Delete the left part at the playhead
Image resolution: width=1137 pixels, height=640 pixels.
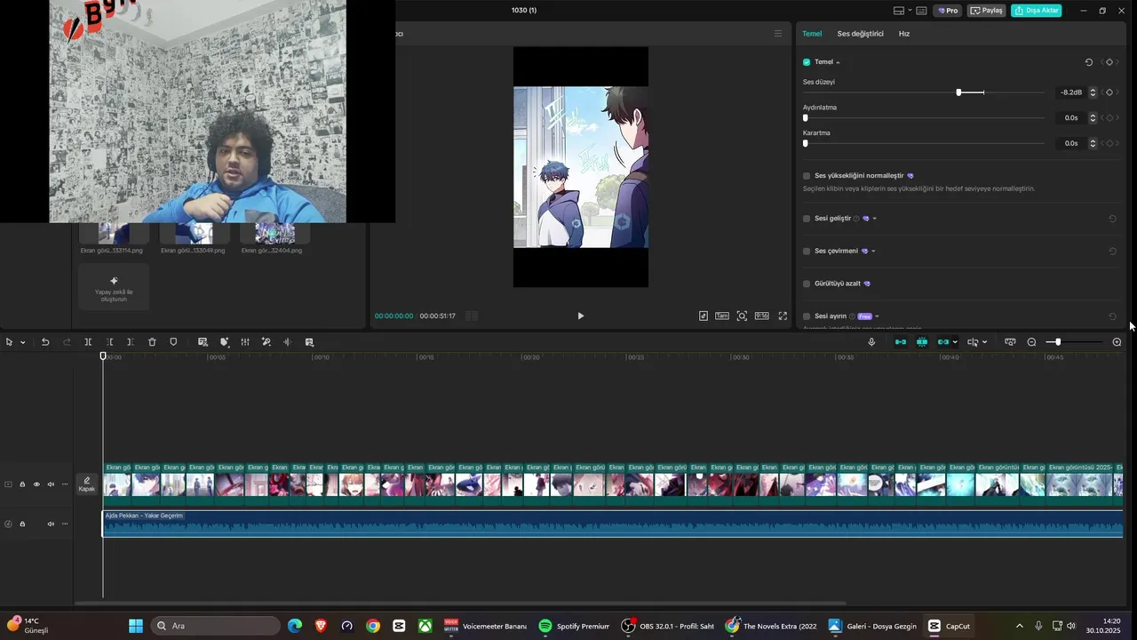pos(109,342)
